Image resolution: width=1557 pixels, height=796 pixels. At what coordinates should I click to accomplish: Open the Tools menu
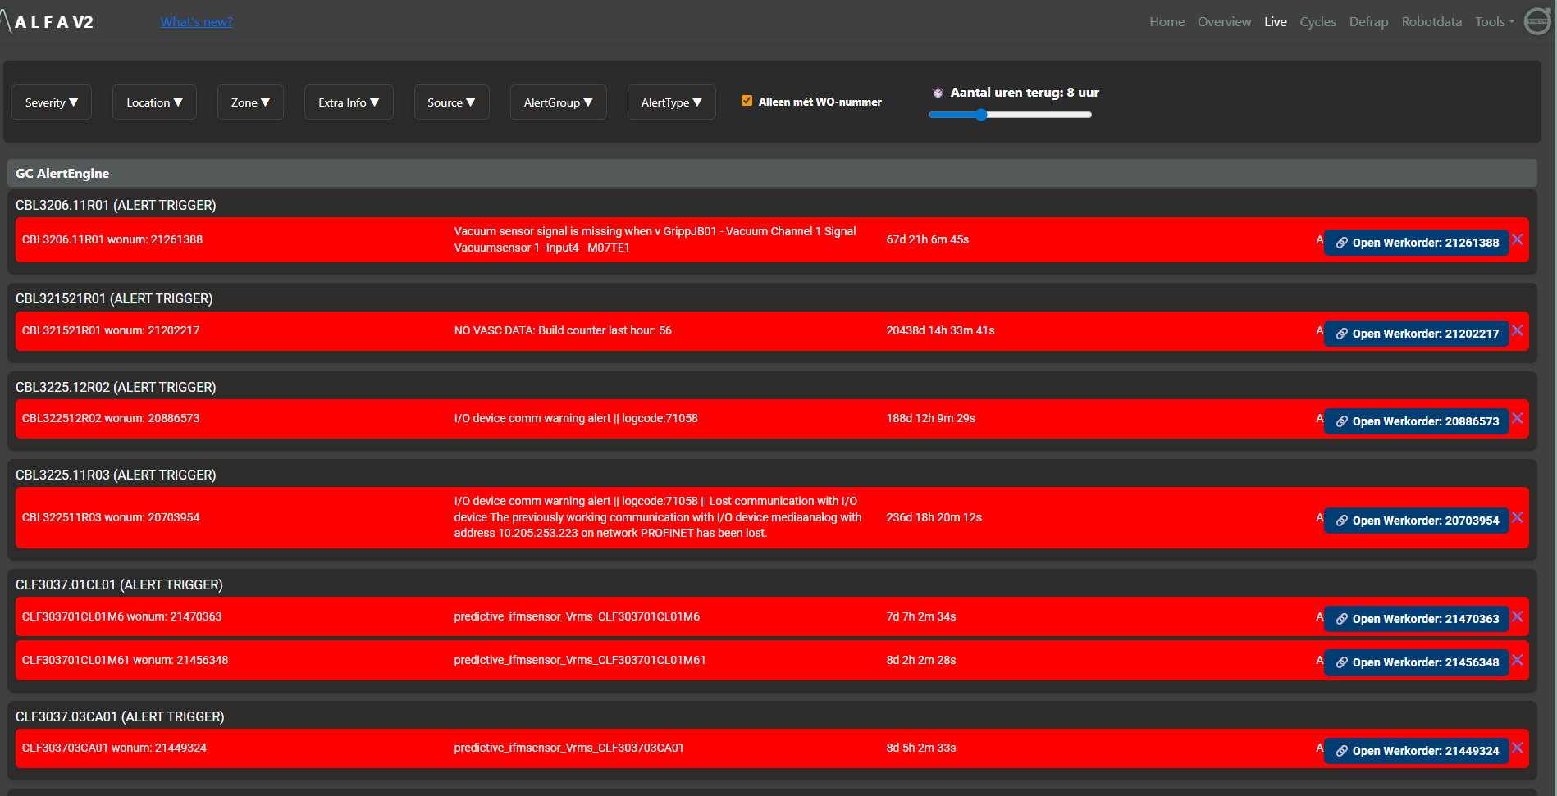(x=1493, y=21)
